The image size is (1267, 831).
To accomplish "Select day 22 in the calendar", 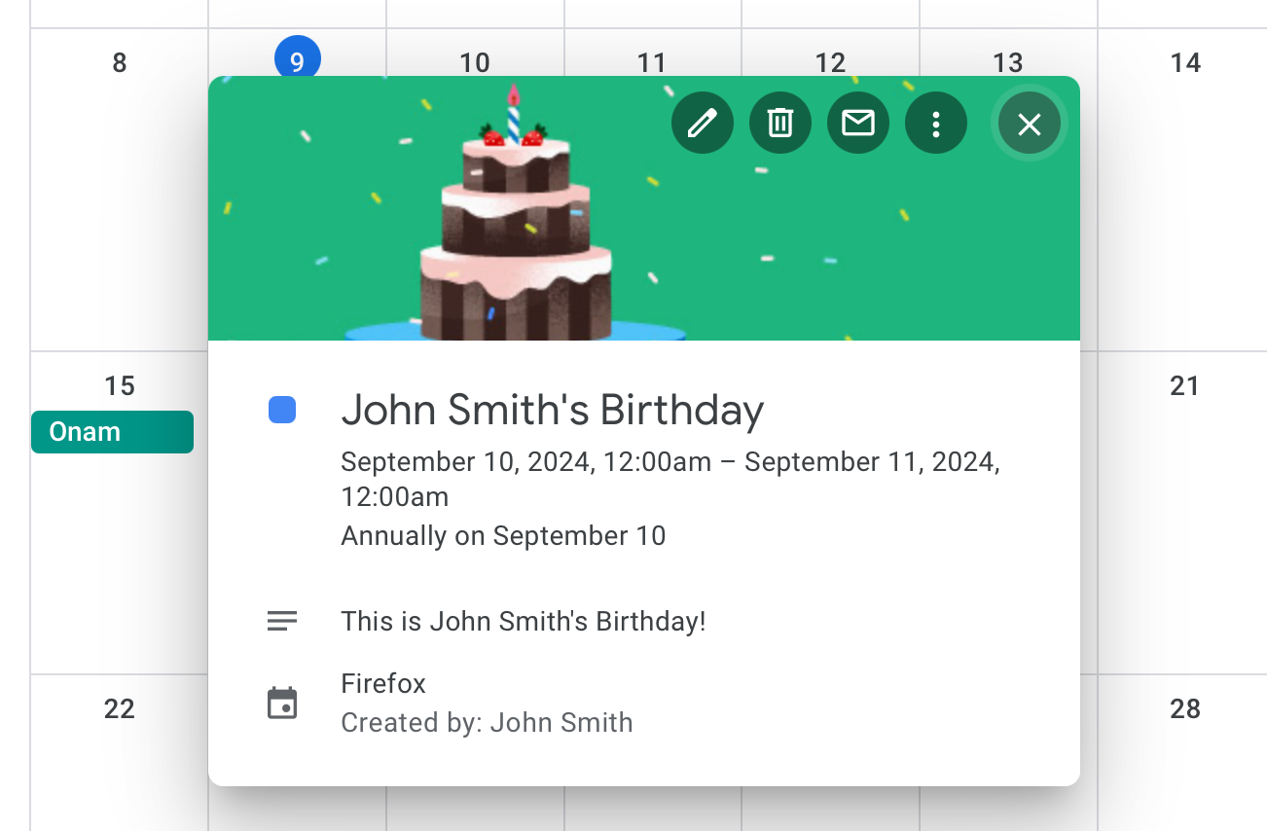I will pos(119,709).
